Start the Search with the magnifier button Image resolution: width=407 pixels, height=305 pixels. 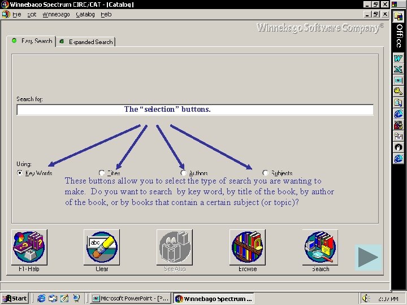point(321,247)
